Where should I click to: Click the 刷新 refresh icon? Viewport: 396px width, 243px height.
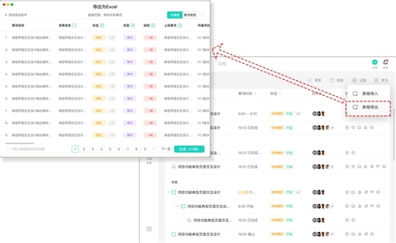tap(332, 80)
